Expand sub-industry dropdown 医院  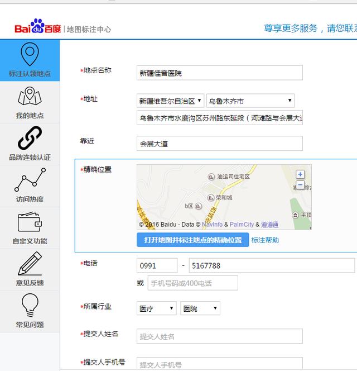click(x=200, y=308)
